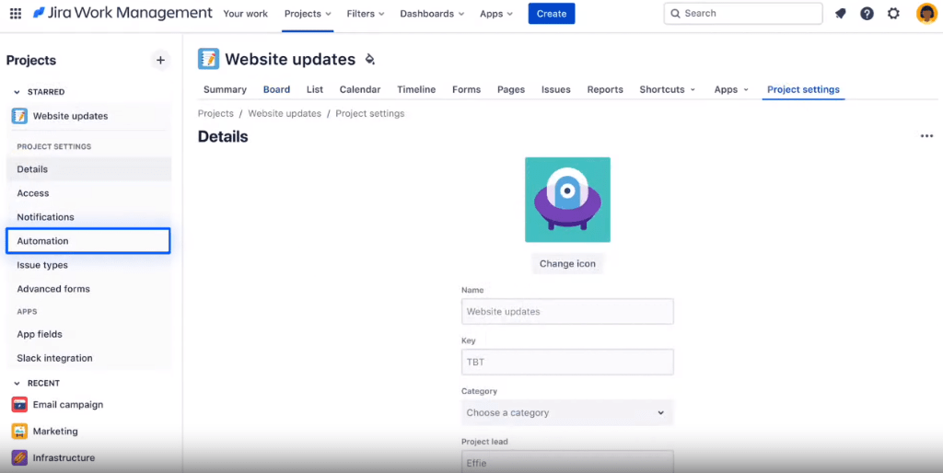Click the Email campaign project icon
Image resolution: width=943 pixels, height=473 pixels.
(x=19, y=405)
